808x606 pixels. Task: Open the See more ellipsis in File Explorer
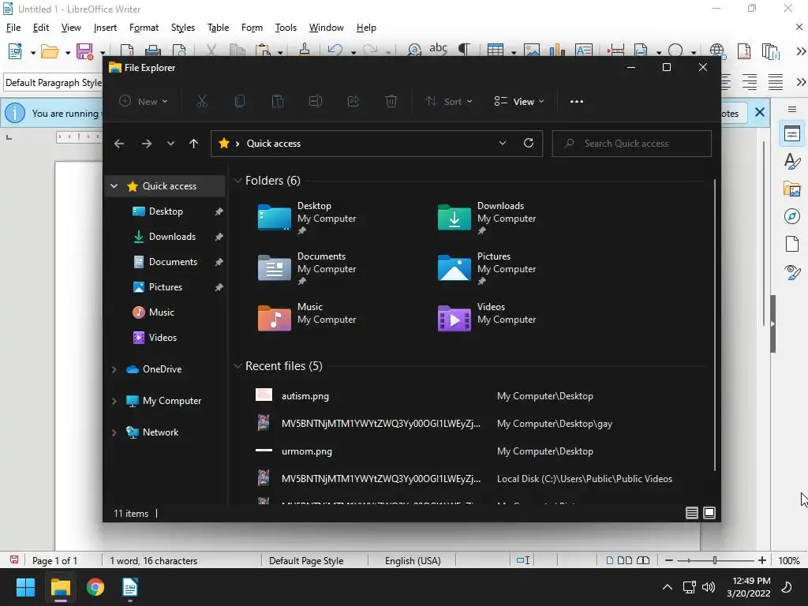577,102
